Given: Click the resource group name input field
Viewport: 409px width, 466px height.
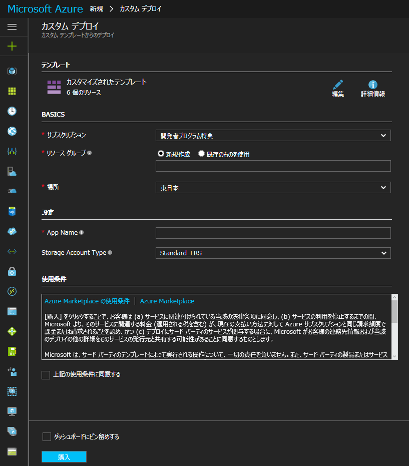Looking at the screenshot, I should (x=273, y=166).
